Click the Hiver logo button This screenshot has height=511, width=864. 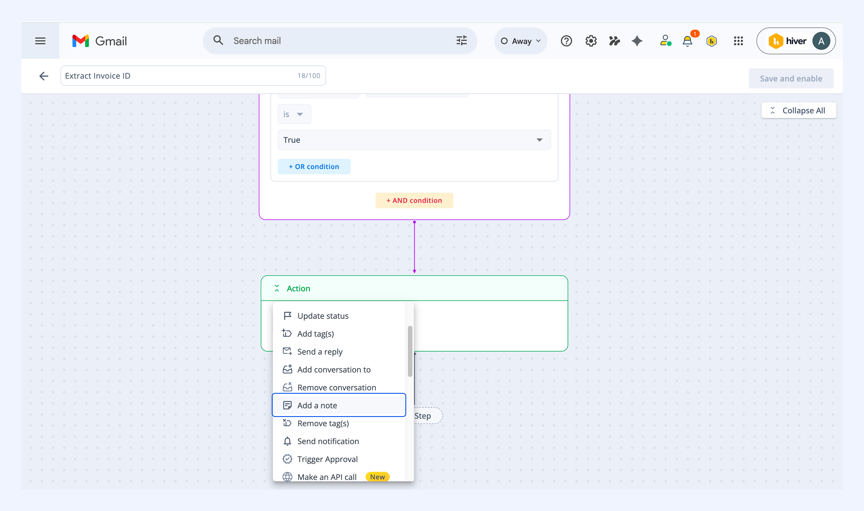click(x=787, y=41)
